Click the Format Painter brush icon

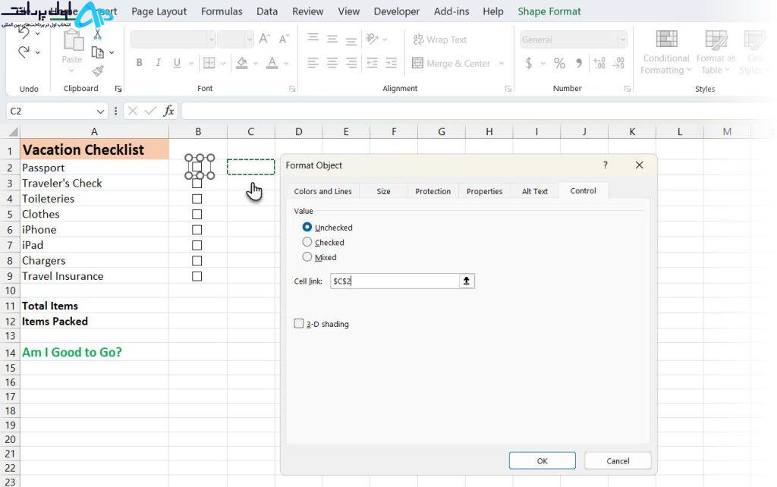point(98,71)
